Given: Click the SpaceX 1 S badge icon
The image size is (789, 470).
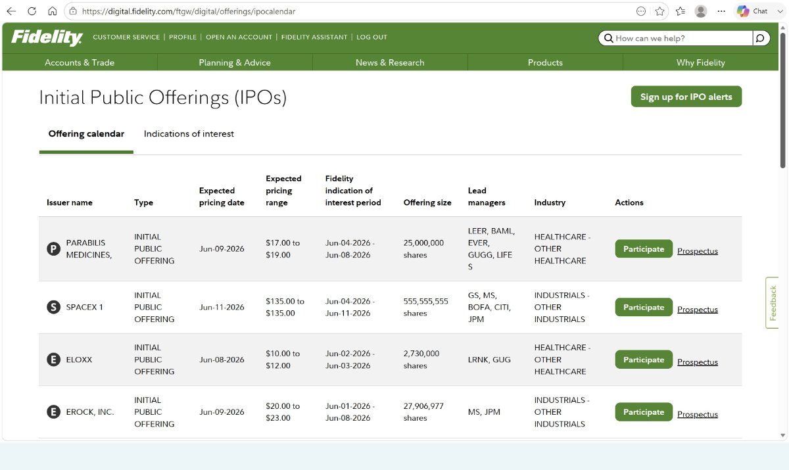Looking at the screenshot, I should [x=53, y=307].
